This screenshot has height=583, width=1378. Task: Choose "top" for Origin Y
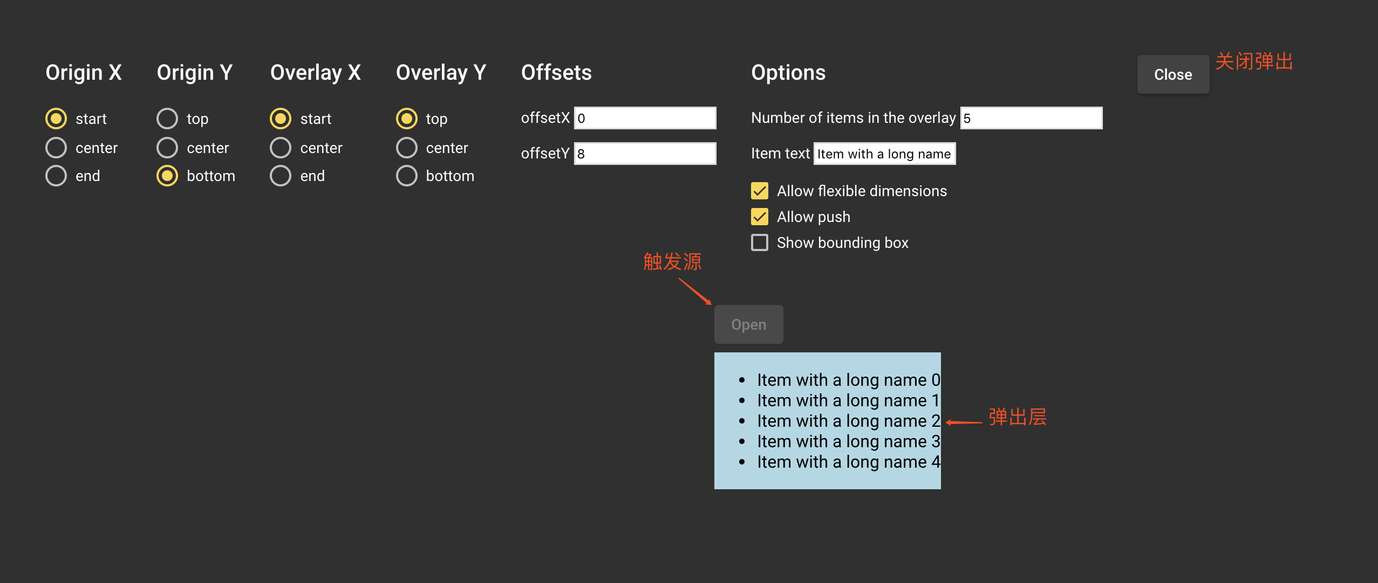[x=168, y=118]
